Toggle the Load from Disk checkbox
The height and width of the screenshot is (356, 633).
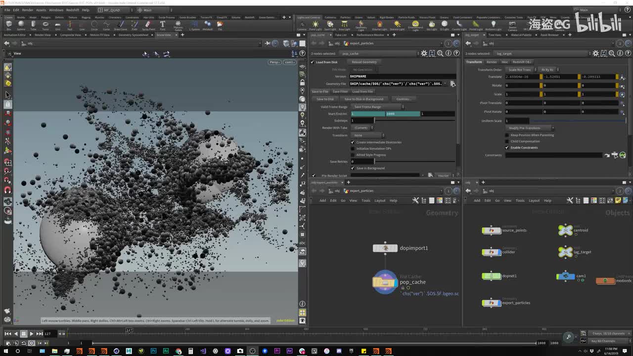coord(313,62)
